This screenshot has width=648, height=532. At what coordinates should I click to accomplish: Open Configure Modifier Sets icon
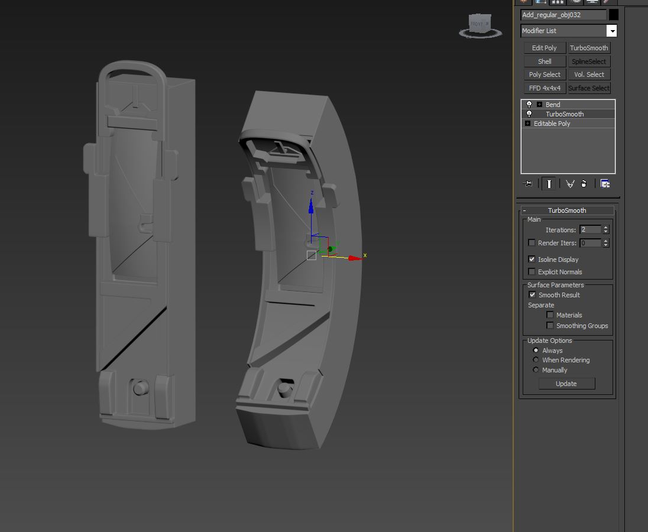point(605,184)
